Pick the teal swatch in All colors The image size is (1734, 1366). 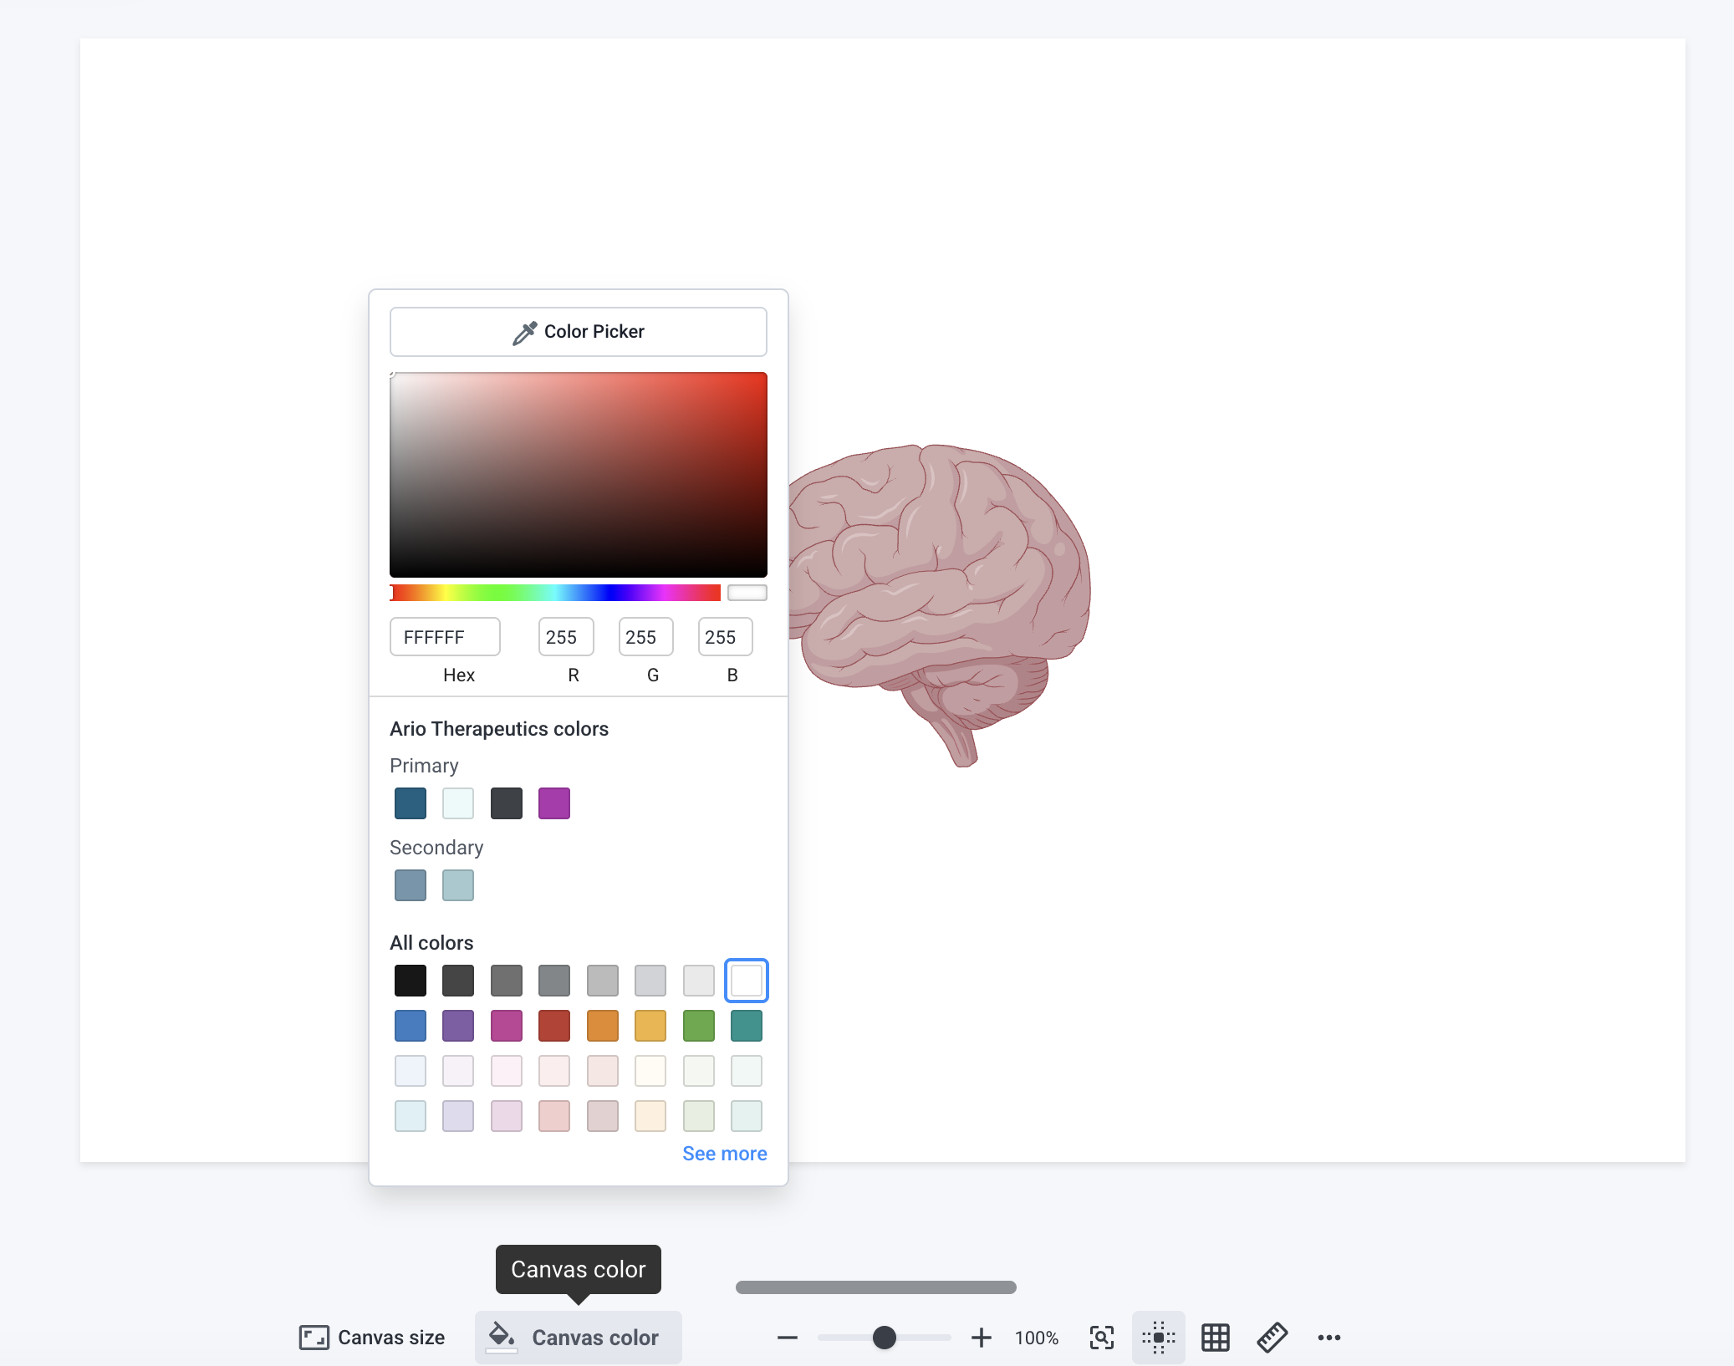[746, 1026]
